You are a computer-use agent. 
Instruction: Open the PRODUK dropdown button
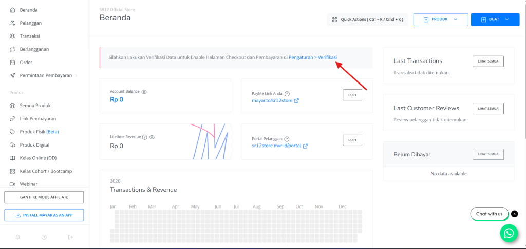(x=440, y=19)
